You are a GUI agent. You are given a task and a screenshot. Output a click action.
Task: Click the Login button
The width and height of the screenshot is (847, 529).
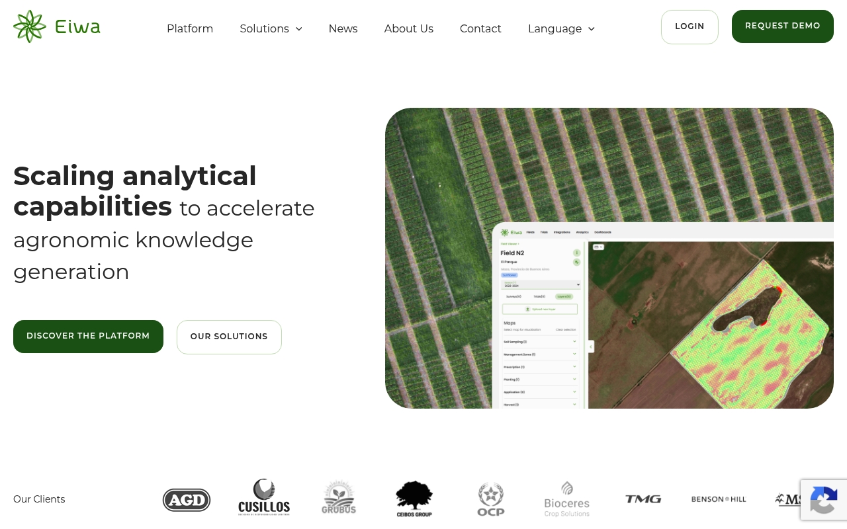(690, 27)
